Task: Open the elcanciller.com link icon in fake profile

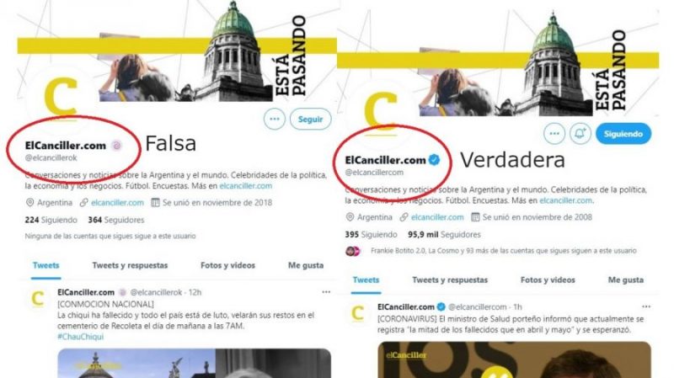Action: click(x=83, y=202)
